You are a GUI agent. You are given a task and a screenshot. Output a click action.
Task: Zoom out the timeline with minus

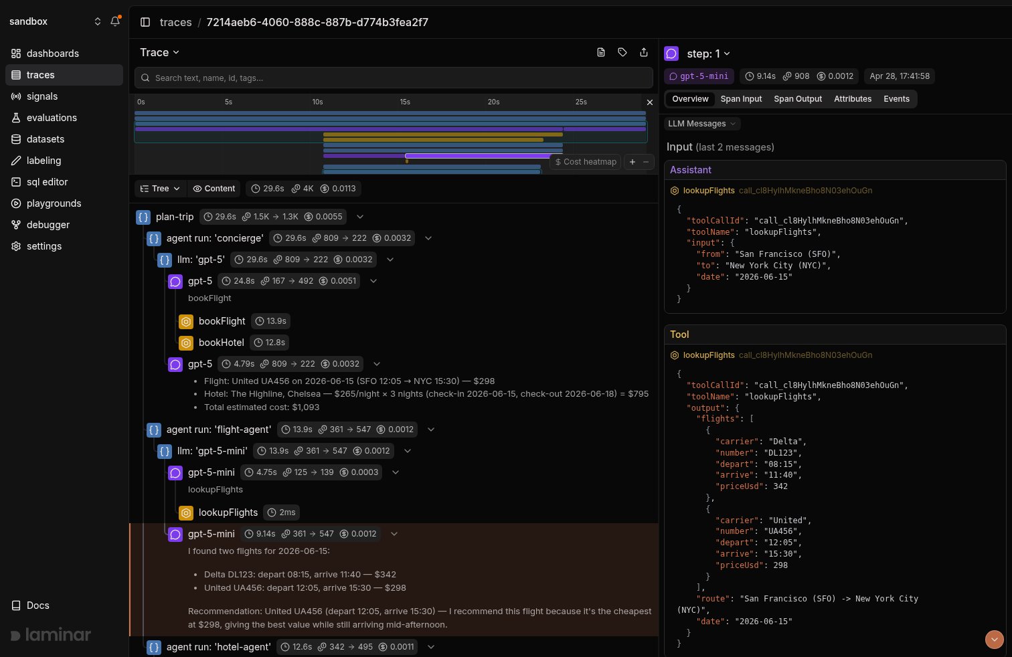(646, 162)
